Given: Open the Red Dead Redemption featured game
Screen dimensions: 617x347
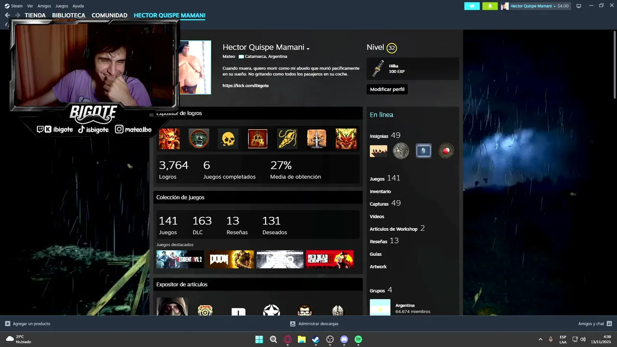Looking at the screenshot, I should coord(330,259).
